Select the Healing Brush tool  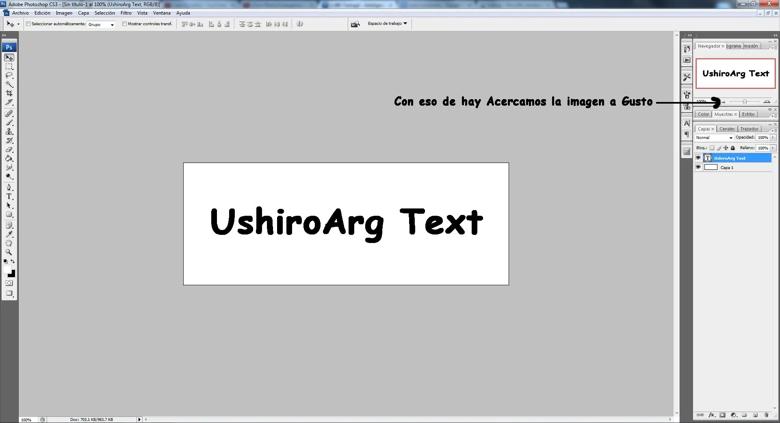(x=9, y=113)
